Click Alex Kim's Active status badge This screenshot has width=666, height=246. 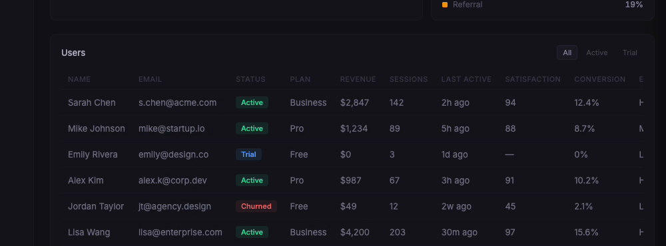252,180
